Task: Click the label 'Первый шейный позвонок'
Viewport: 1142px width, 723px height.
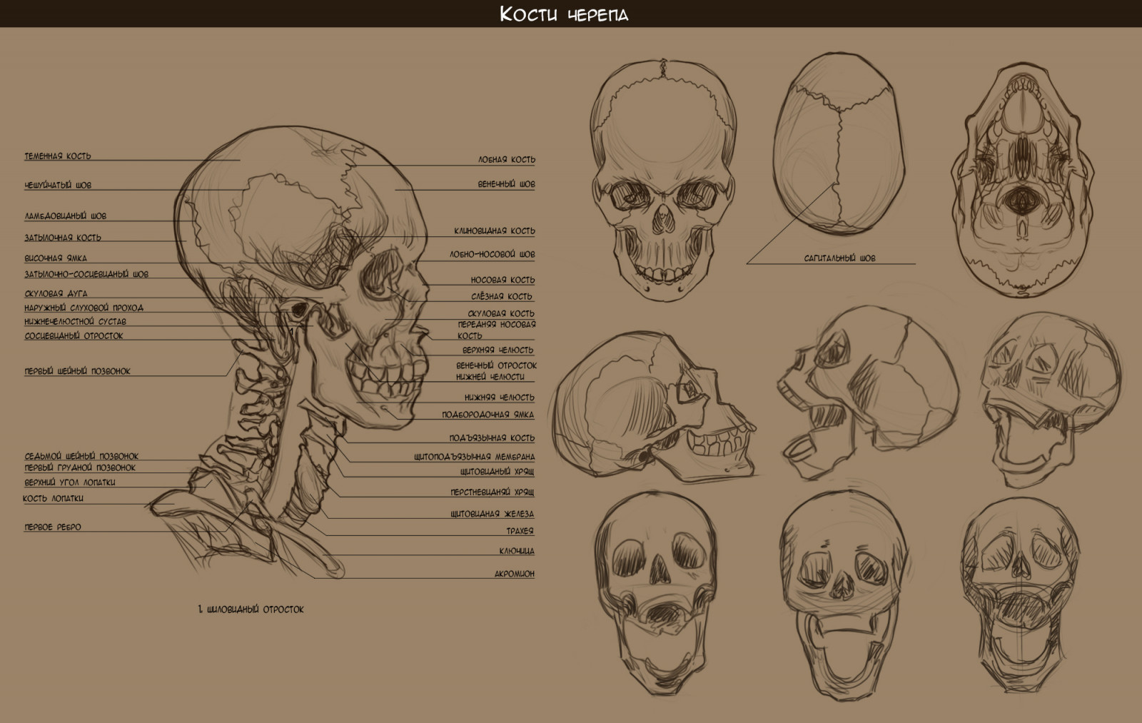Action: click(77, 371)
